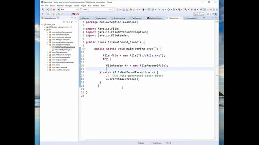
Task: Click the Writable status bar entry
Action: click(141, 143)
